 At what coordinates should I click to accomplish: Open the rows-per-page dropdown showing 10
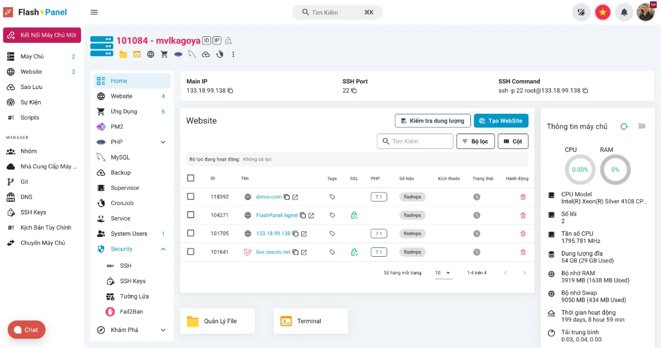[443, 272]
